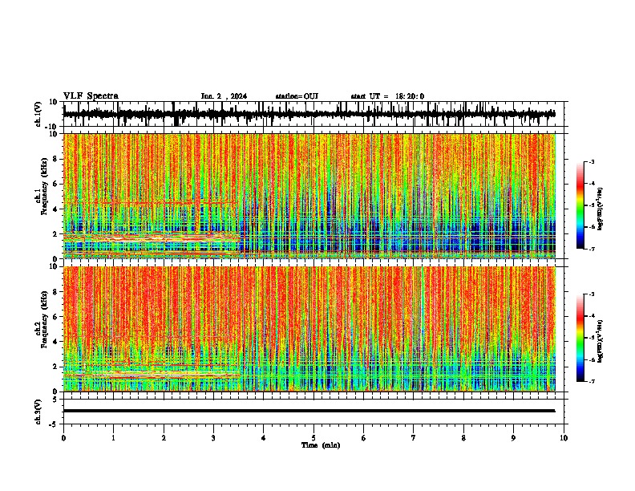Click the 5 tick on the time axis

(313, 438)
